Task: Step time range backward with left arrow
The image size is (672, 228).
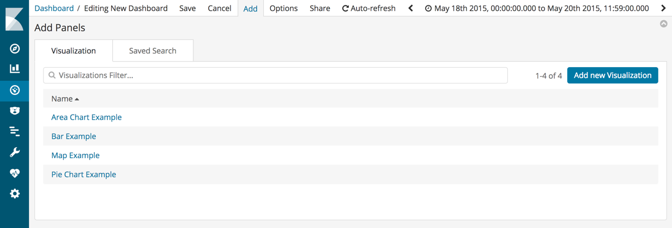Action: coord(411,8)
